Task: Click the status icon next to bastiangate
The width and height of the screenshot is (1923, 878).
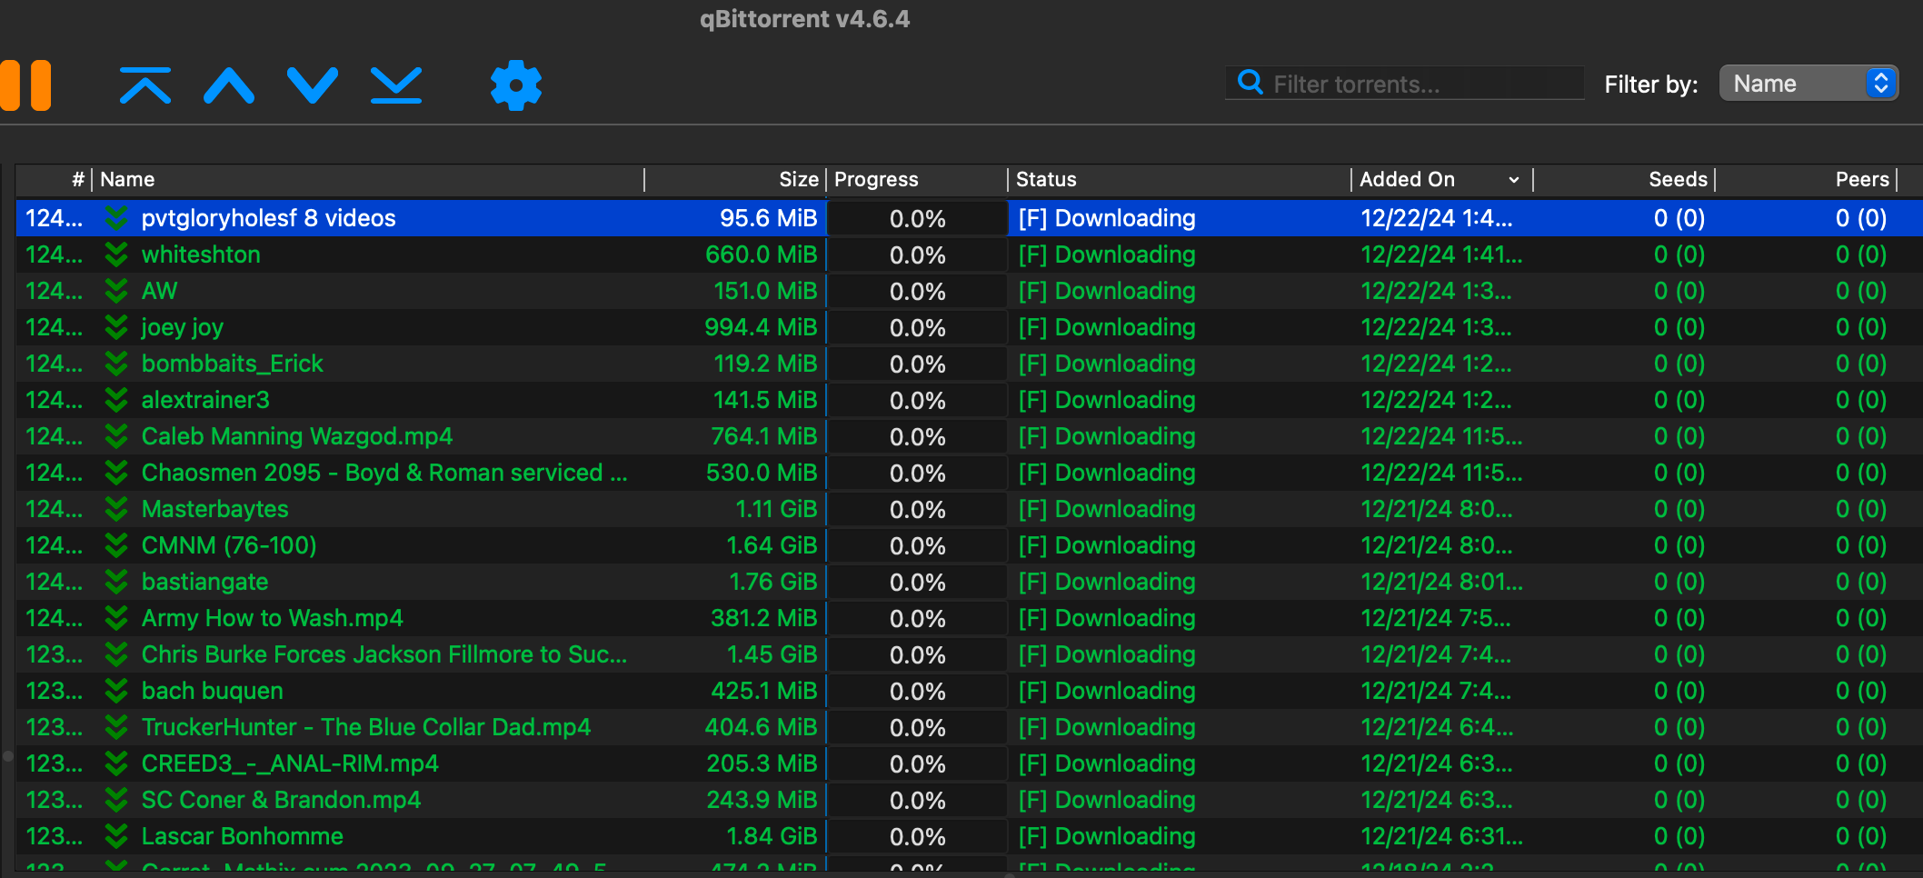Action: tap(116, 582)
